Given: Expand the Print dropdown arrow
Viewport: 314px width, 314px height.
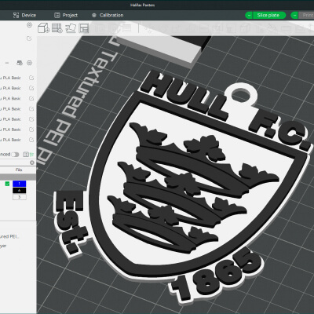Looking at the screenshot, I should [x=294, y=15].
